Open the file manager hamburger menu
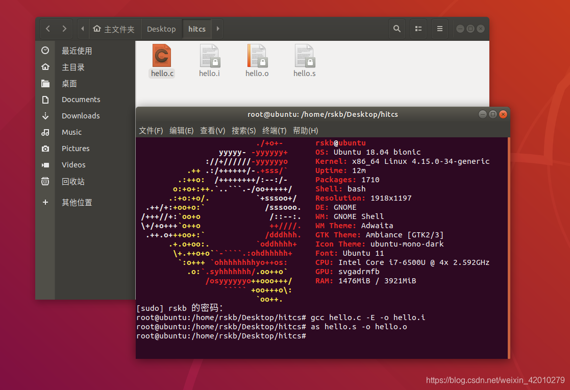Screen dimensions: 570x390 tap(440, 29)
